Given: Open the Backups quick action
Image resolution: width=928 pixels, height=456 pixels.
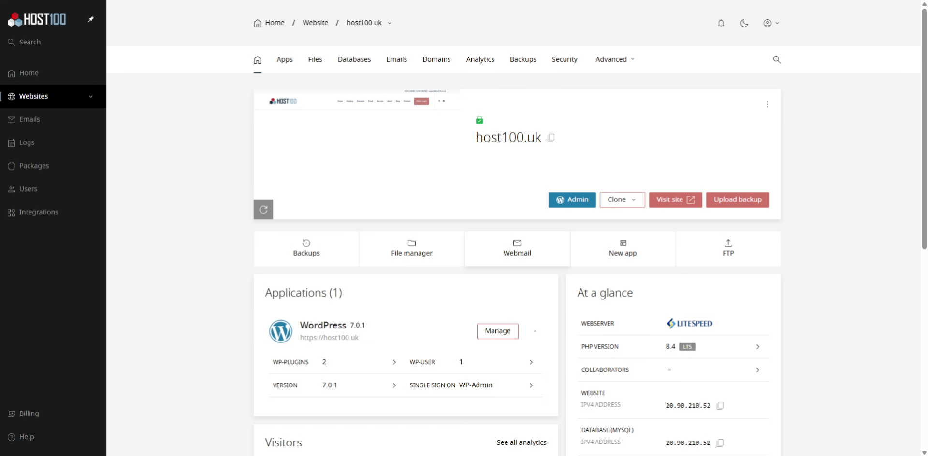Looking at the screenshot, I should coord(306,248).
